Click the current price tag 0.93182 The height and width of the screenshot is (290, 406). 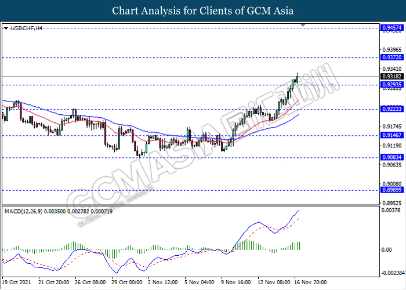(391, 77)
